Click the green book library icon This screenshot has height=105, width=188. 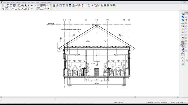pyautogui.click(x=54, y=6)
